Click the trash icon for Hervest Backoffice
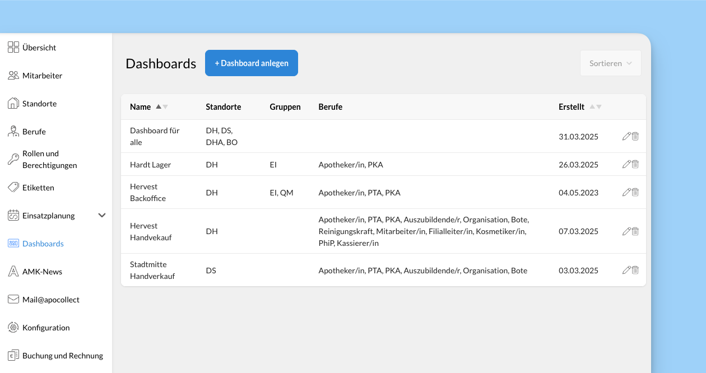The height and width of the screenshot is (373, 706). point(635,192)
